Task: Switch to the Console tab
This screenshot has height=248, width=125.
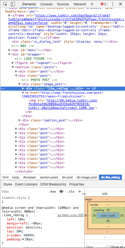Action: click(x=46, y=4)
